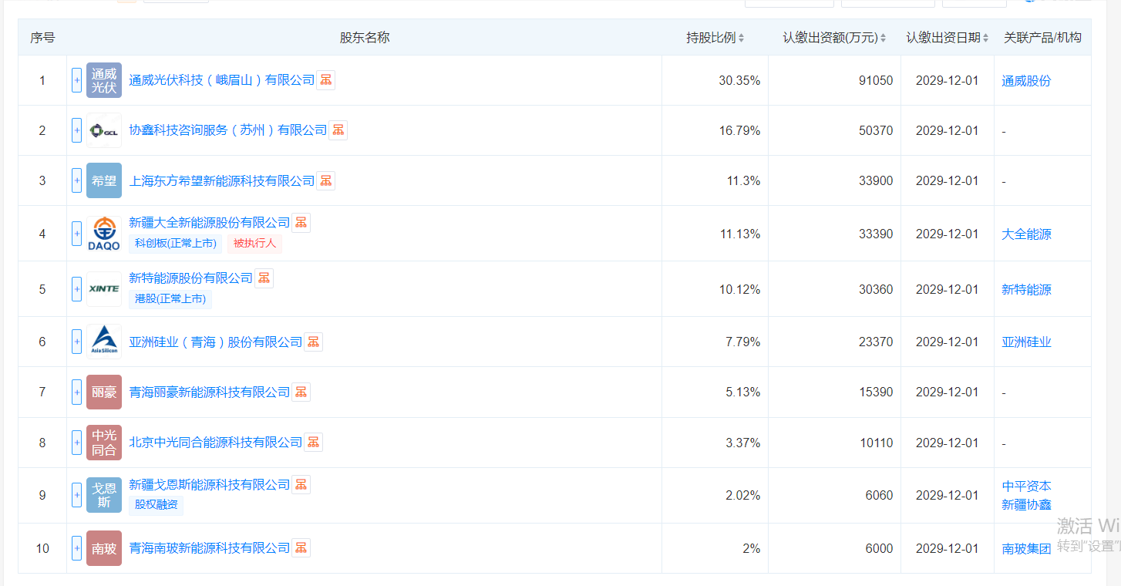The width and height of the screenshot is (1121, 586).
Task: Click the DAQO logo of 新疆大全新能源
Action: coord(103,234)
